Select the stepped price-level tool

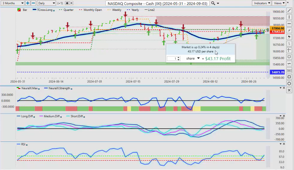click(289, 44)
